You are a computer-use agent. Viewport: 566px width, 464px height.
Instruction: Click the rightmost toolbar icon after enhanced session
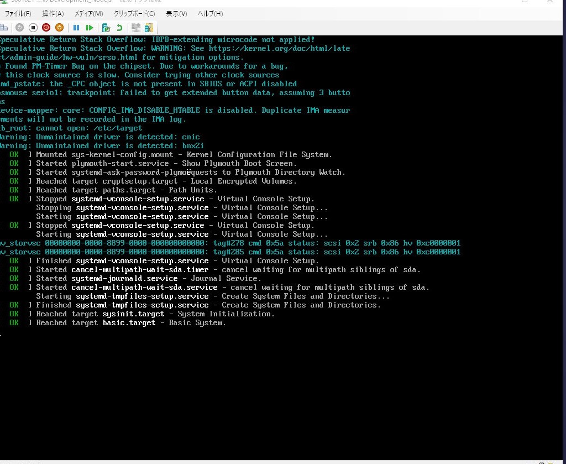(x=149, y=27)
